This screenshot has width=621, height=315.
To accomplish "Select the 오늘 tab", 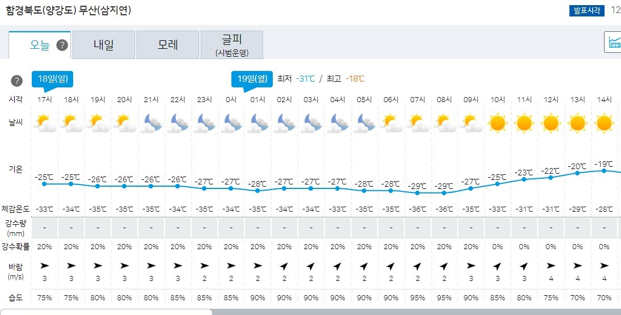I will (40, 45).
